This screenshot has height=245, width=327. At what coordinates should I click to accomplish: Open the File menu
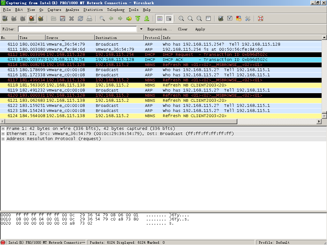[7, 10]
